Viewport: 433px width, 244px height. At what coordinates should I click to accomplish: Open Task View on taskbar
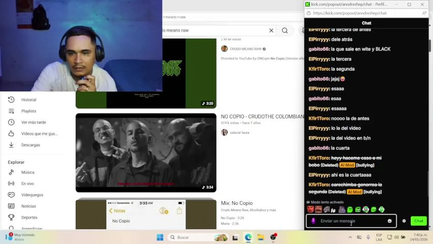coord(235,238)
